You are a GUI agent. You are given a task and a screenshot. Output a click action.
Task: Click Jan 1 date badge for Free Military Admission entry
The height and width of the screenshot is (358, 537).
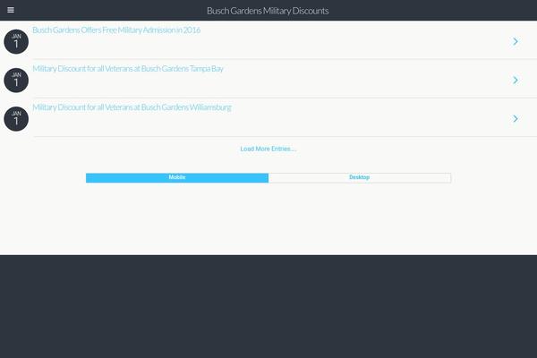[x=16, y=41]
